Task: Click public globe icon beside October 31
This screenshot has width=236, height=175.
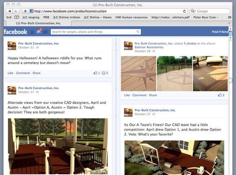Action: pos(37,47)
